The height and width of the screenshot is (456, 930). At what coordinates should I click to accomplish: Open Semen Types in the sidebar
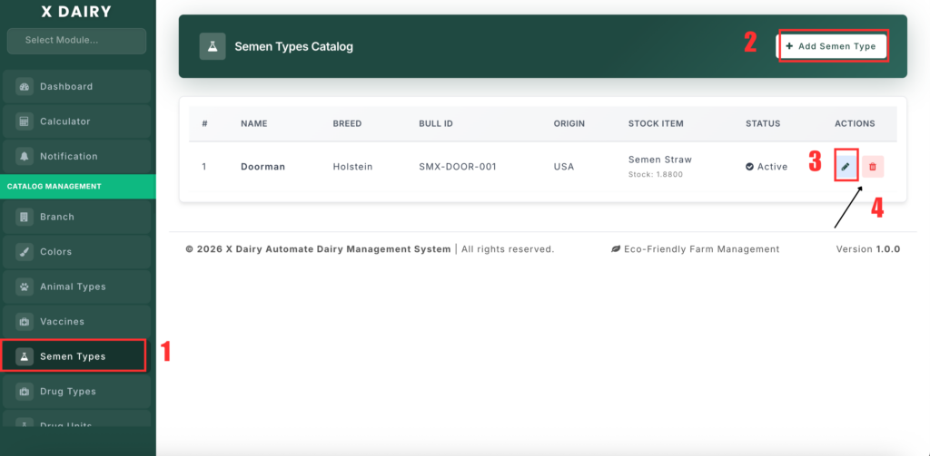[x=73, y=356]
